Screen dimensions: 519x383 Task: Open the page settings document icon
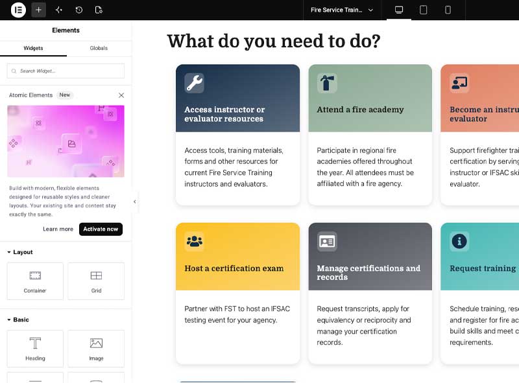point(99,10)
